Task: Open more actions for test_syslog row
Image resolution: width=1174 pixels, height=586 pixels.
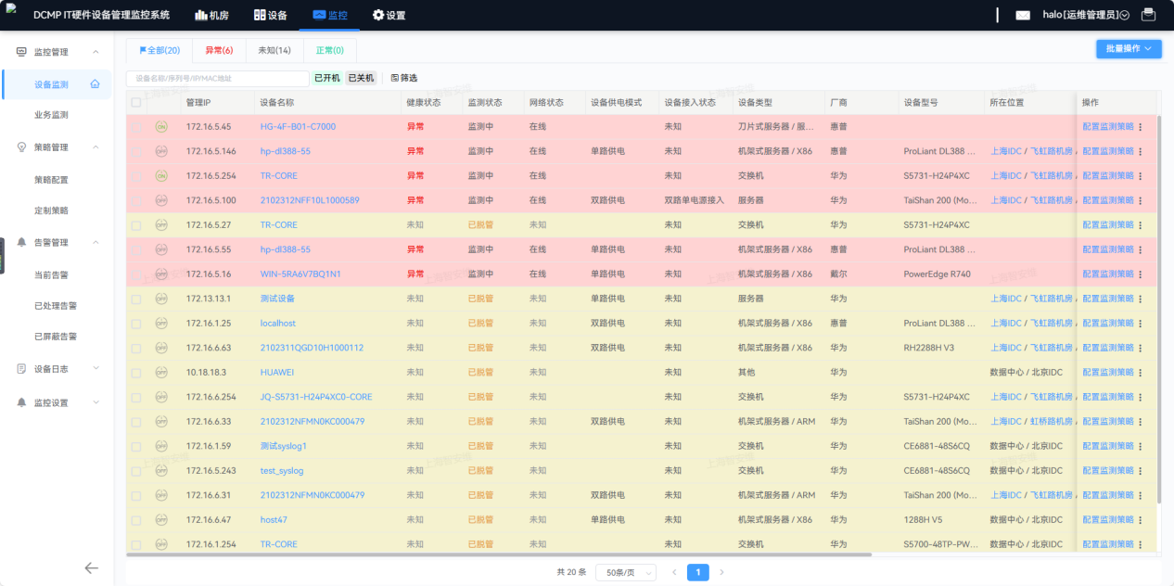Action: point(1141,471)
